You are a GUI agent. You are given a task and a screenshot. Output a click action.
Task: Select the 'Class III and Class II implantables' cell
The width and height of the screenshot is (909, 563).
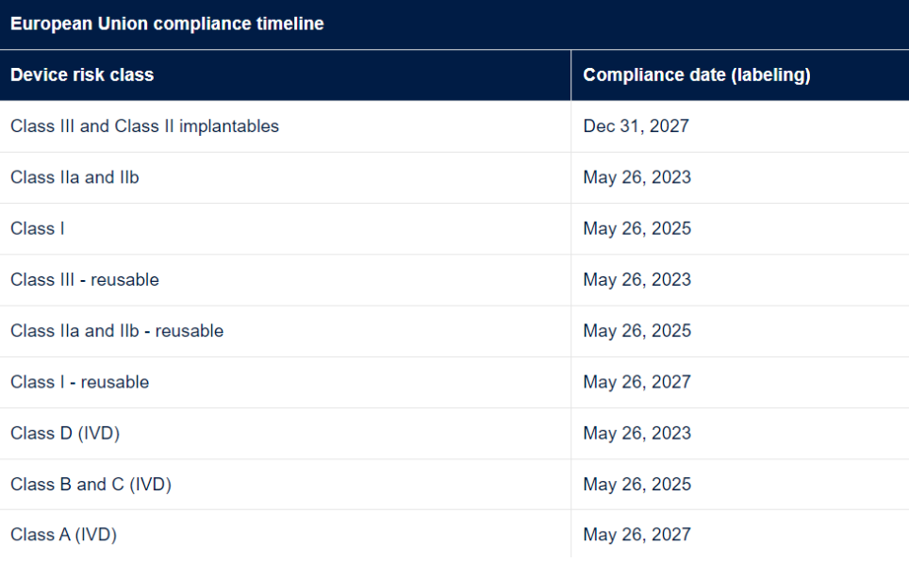click(x=144, y=126)
